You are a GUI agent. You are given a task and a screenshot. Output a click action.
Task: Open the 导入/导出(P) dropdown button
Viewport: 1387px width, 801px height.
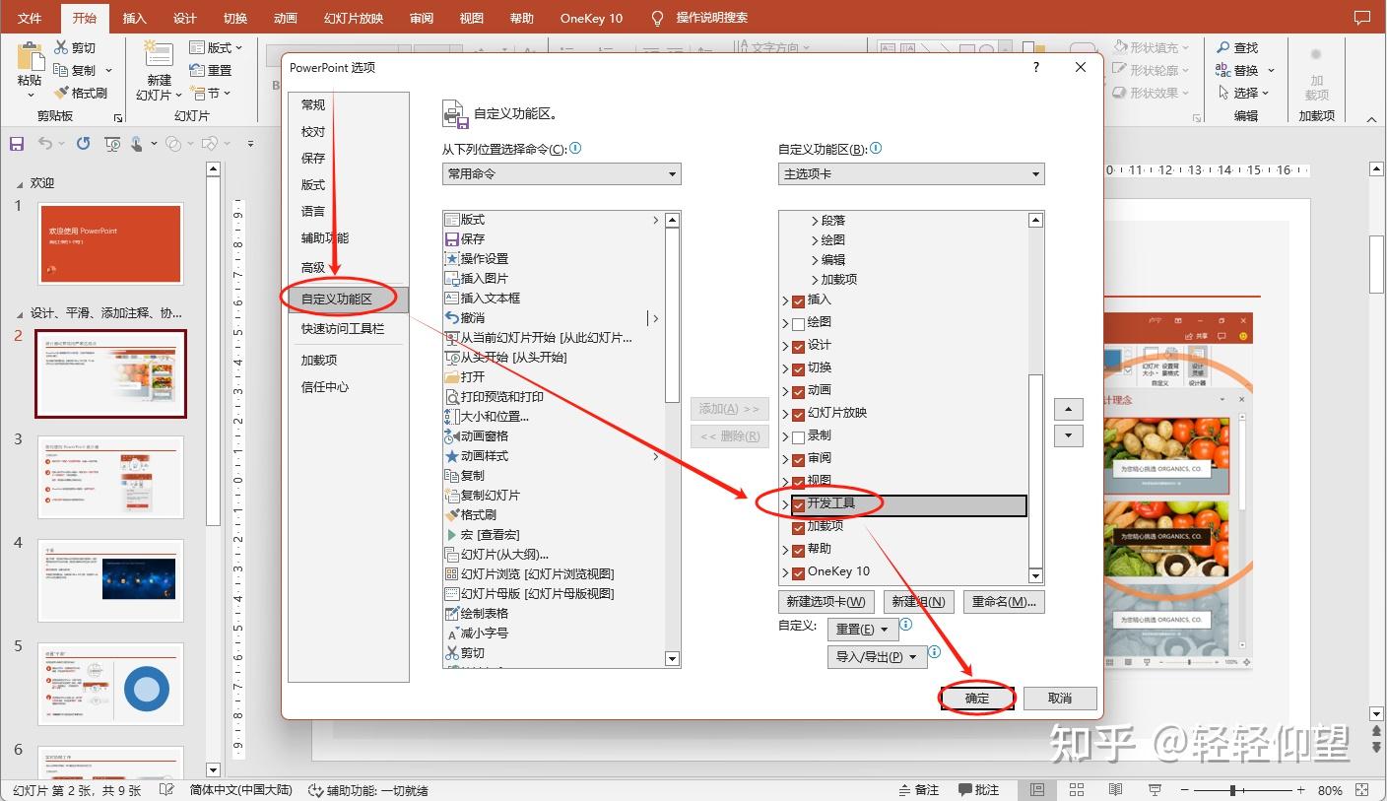(877, 656)
